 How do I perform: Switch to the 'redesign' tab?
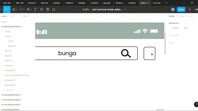pos(82,3)
